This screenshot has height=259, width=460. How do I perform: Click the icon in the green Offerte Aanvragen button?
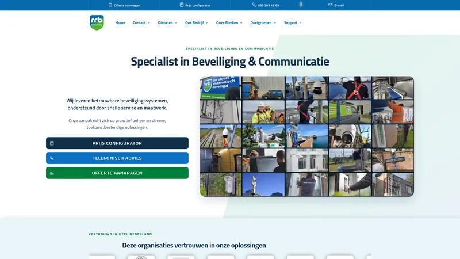coord(52,173)
